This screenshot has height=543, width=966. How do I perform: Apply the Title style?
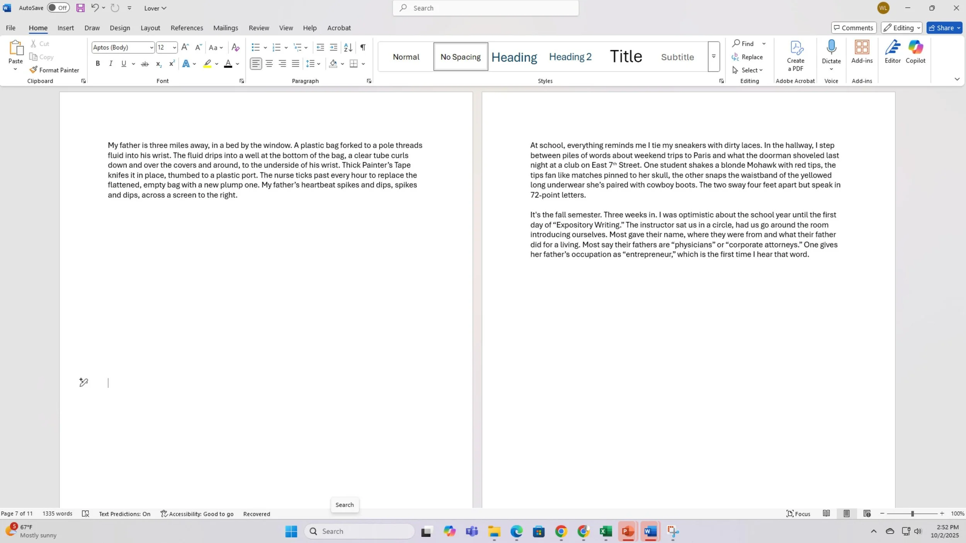coord(626,57)
